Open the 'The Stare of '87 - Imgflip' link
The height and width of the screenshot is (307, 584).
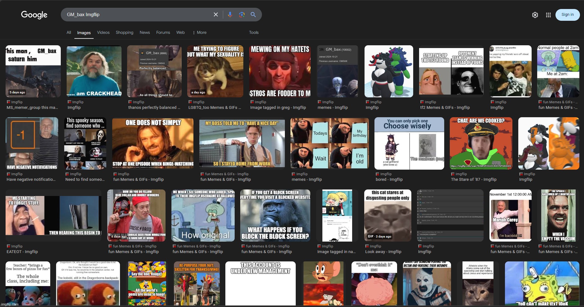tap(473, 180)
